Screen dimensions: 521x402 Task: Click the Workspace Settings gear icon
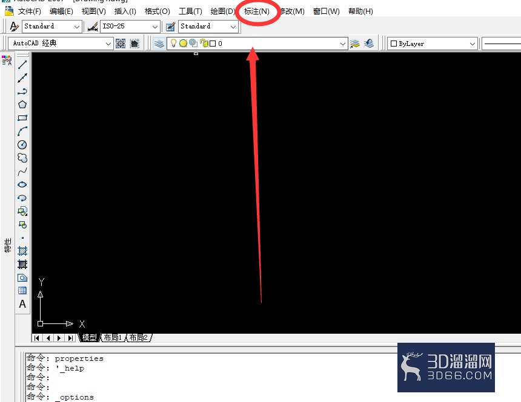pos(121,44)
